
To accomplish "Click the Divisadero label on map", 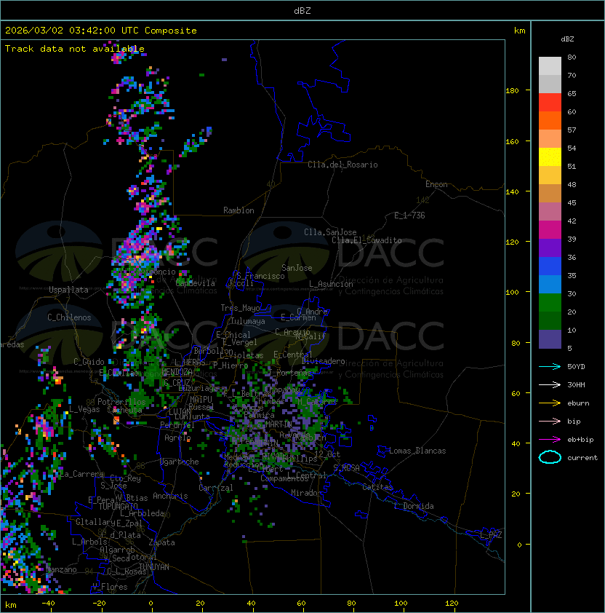I will click(x=323, y=361).
